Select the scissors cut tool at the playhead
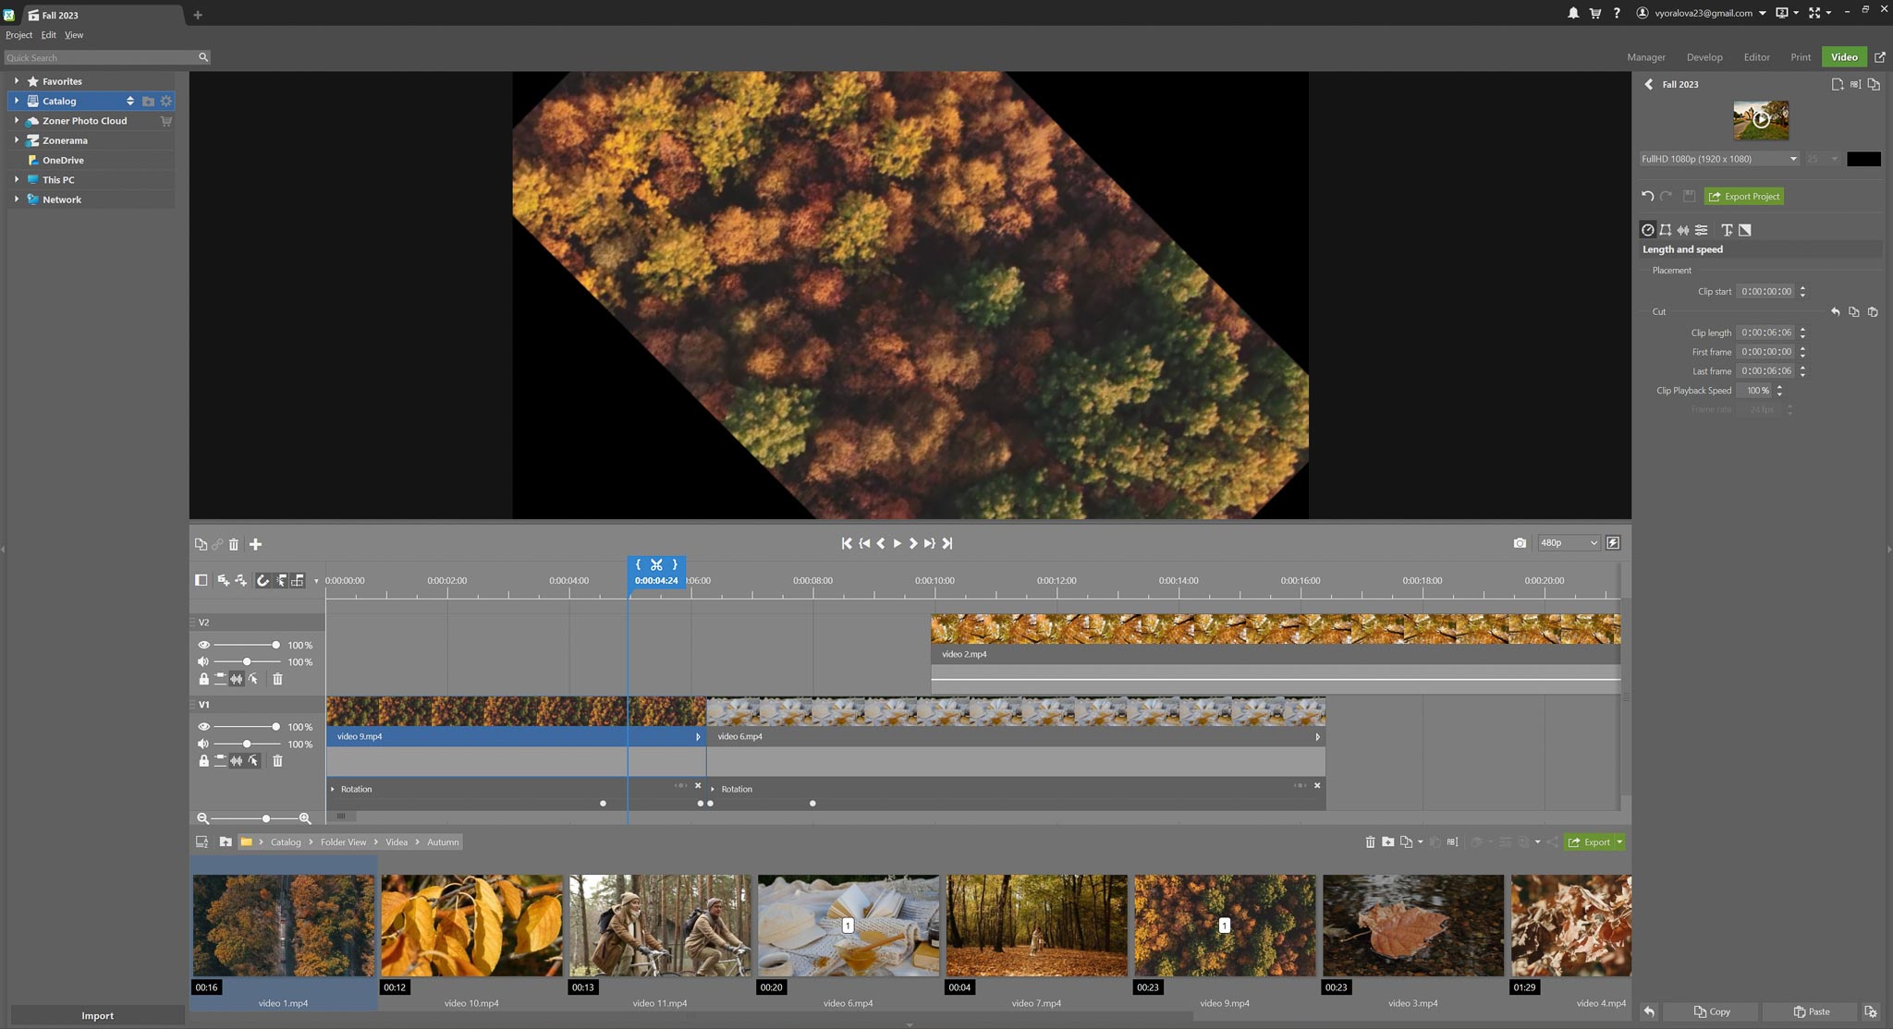 point(656,564)
